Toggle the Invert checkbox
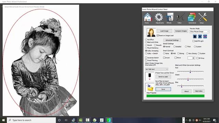219x123 pixels. click(x=164, y=58)
